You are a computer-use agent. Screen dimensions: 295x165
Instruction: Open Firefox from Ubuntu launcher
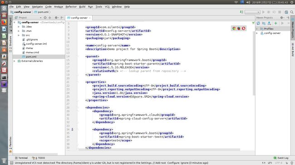tap(4, 22)
